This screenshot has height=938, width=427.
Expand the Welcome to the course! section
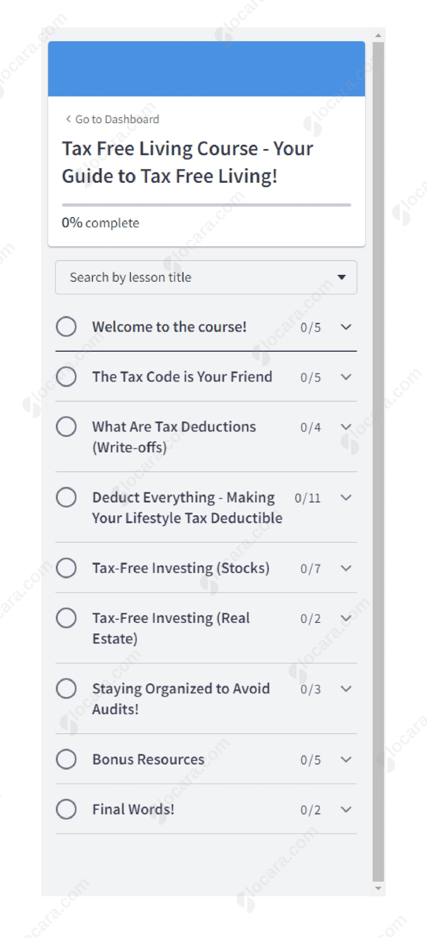pos(346,327)
